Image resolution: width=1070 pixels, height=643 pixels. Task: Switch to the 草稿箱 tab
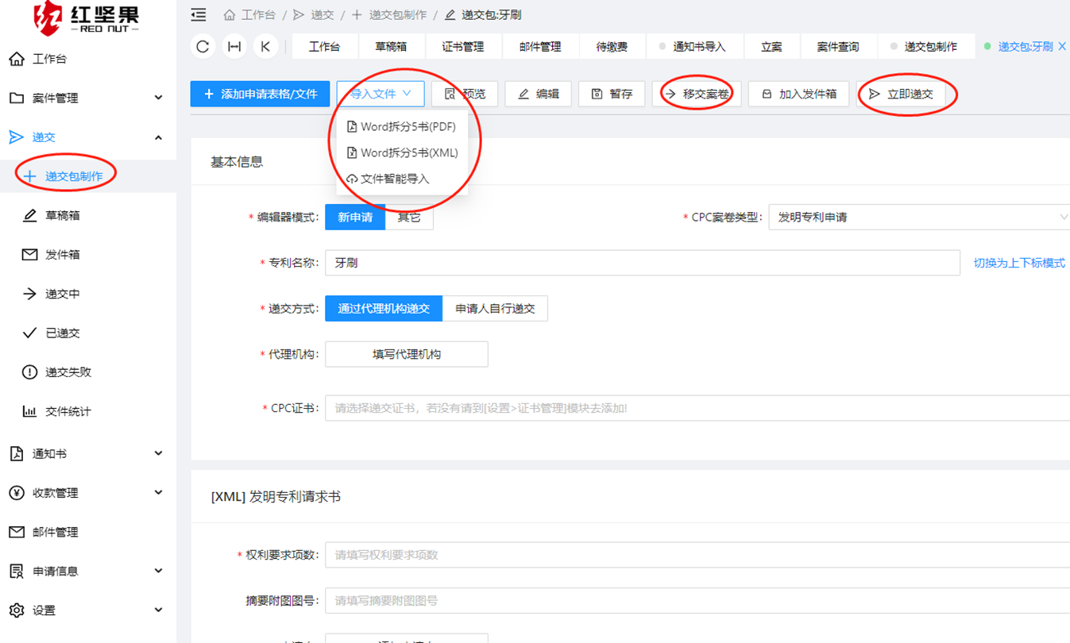tap(391, 47)
